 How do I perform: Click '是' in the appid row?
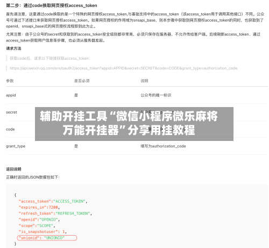[76, 95]
